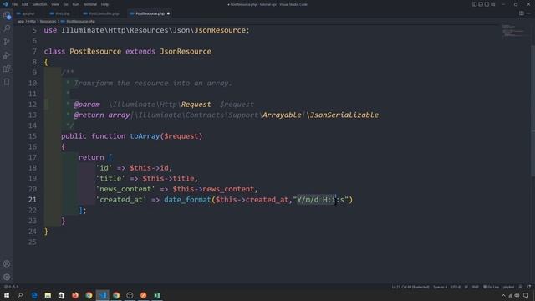Open the Run menu

76,4
